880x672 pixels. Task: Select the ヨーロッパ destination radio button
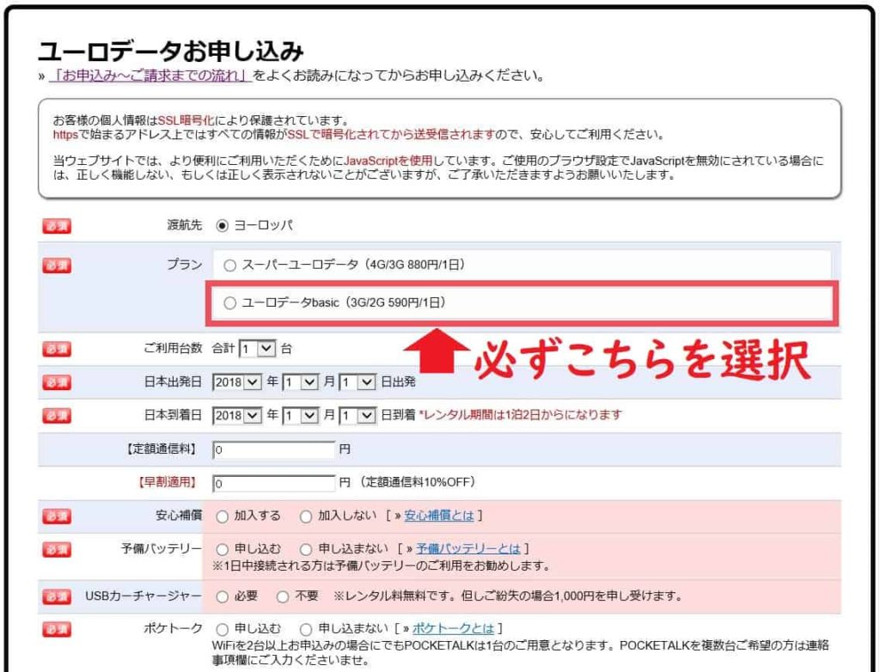coord(223,226)
